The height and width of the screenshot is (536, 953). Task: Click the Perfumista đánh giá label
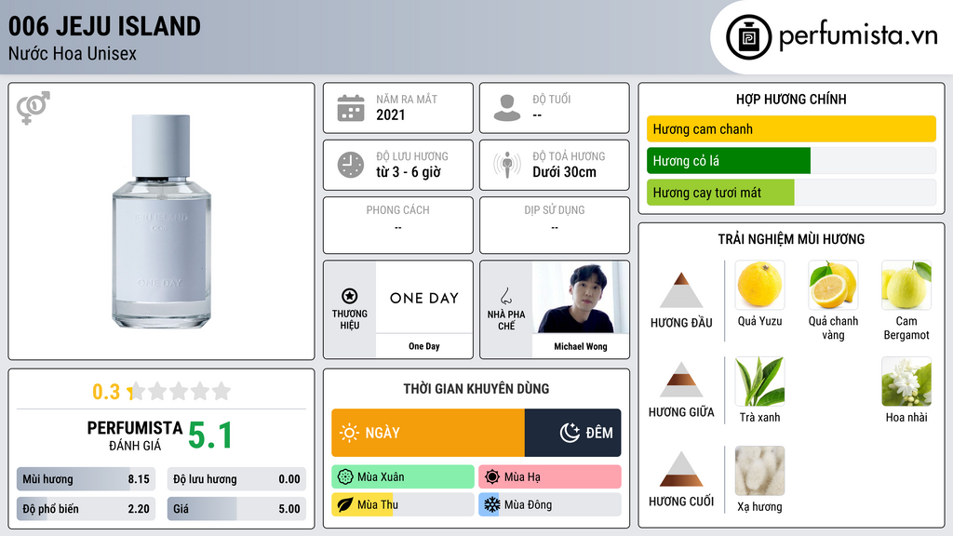tap(134, 435)
